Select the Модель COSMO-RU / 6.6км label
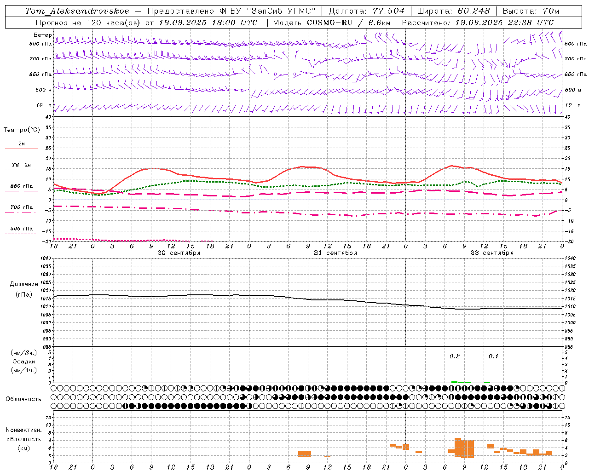 (331, 23)
